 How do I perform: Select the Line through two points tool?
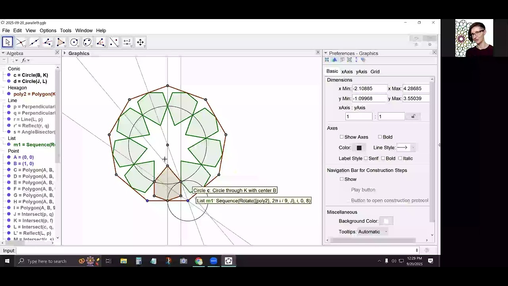(x=34, y=42)
